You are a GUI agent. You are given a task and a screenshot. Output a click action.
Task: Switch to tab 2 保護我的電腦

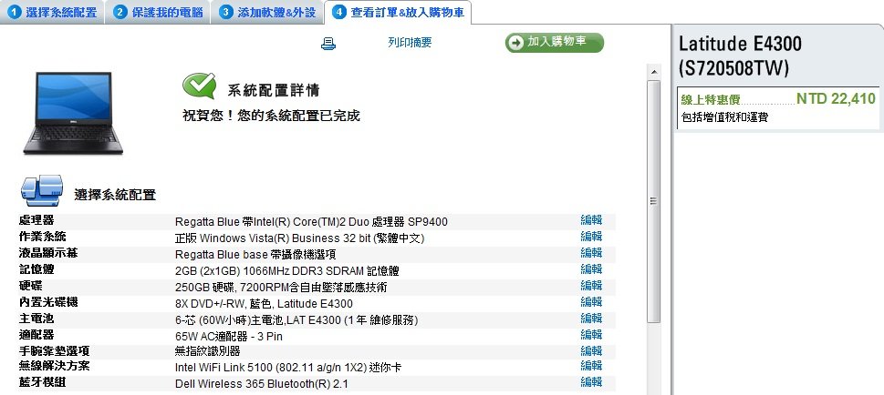point(158,12)
